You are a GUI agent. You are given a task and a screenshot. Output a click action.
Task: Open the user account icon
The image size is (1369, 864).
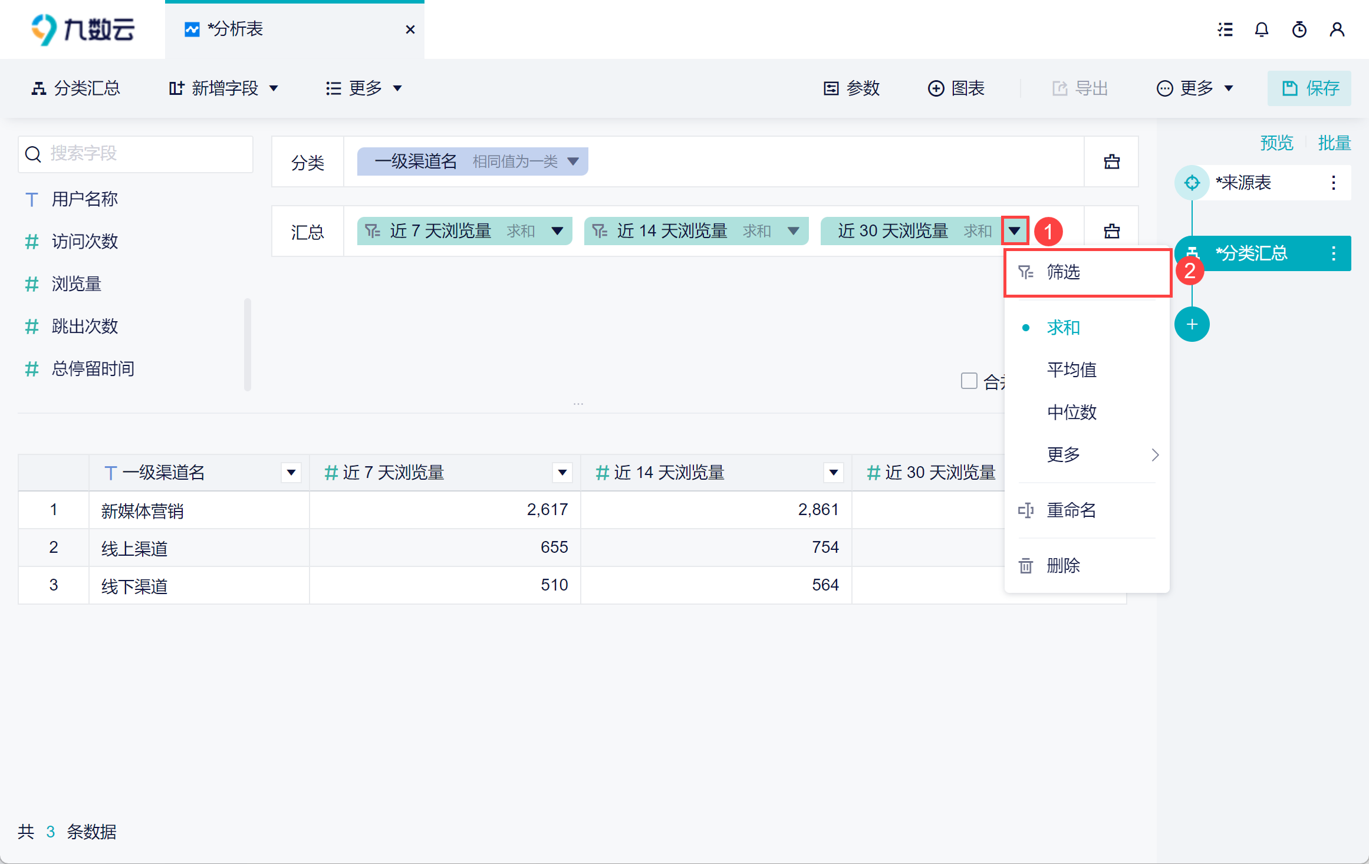(x=1337, y=29)
